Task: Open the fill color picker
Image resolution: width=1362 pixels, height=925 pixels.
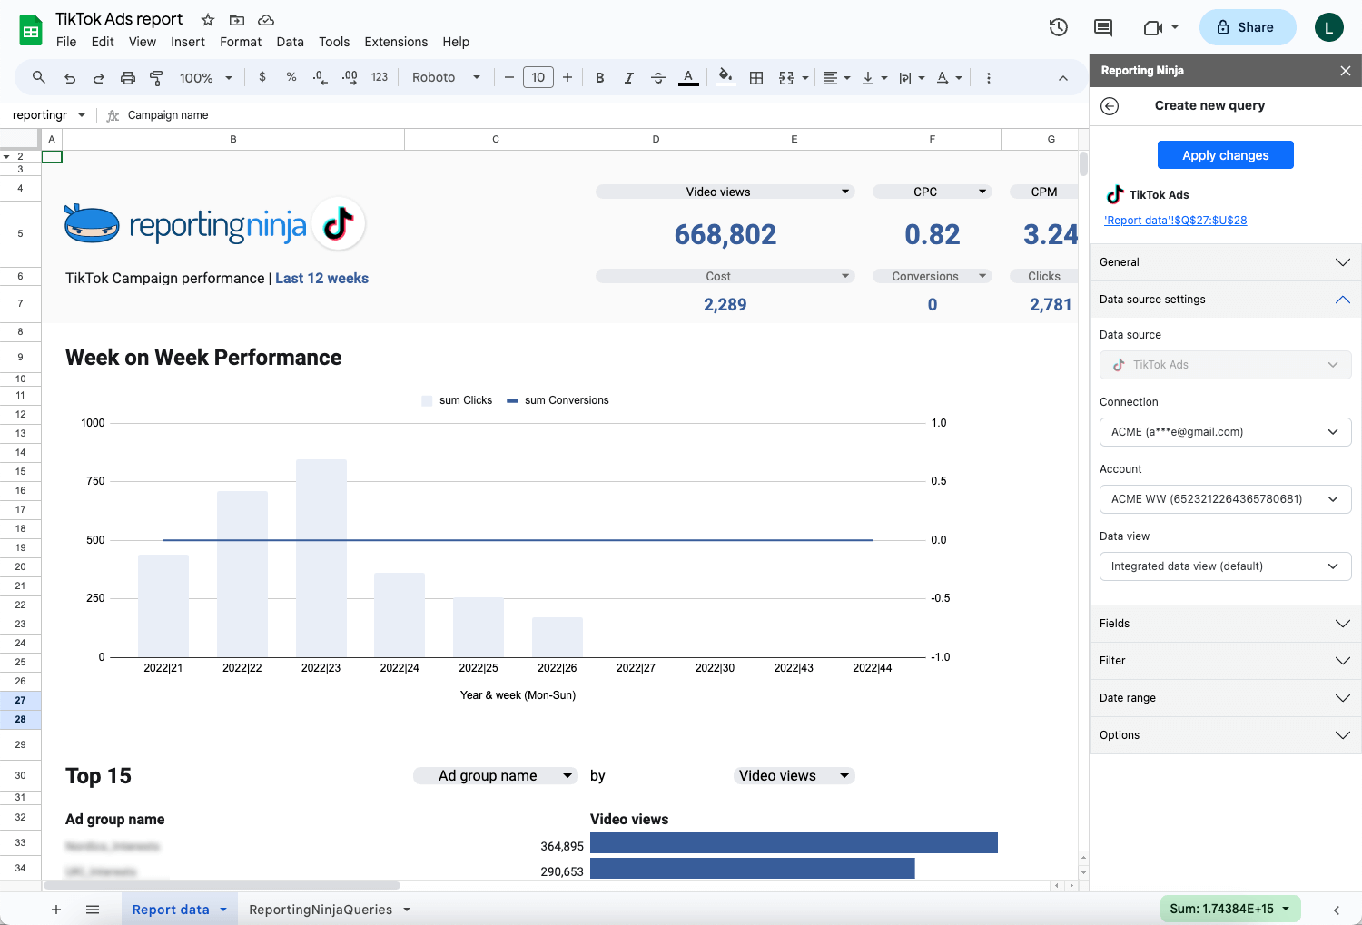Action: tap(725, 77)
